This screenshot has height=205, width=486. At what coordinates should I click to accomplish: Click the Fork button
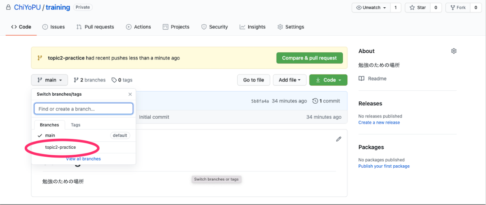[458, 8]
